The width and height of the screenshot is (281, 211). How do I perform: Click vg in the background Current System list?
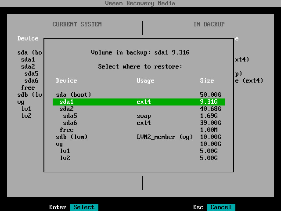tap(21, 102)
